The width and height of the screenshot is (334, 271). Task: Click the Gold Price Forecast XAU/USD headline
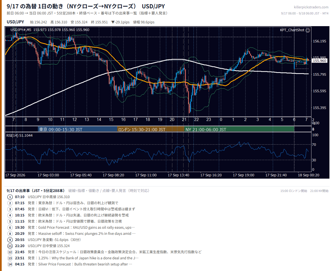coord(81,227)
